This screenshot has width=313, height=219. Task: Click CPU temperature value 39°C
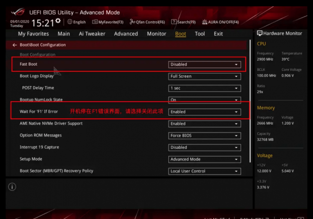(x=286, y=59)
